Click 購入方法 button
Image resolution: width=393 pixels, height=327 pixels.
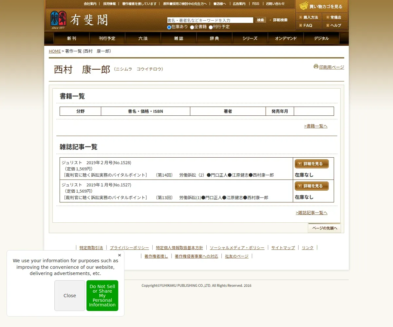pos(309,17)
